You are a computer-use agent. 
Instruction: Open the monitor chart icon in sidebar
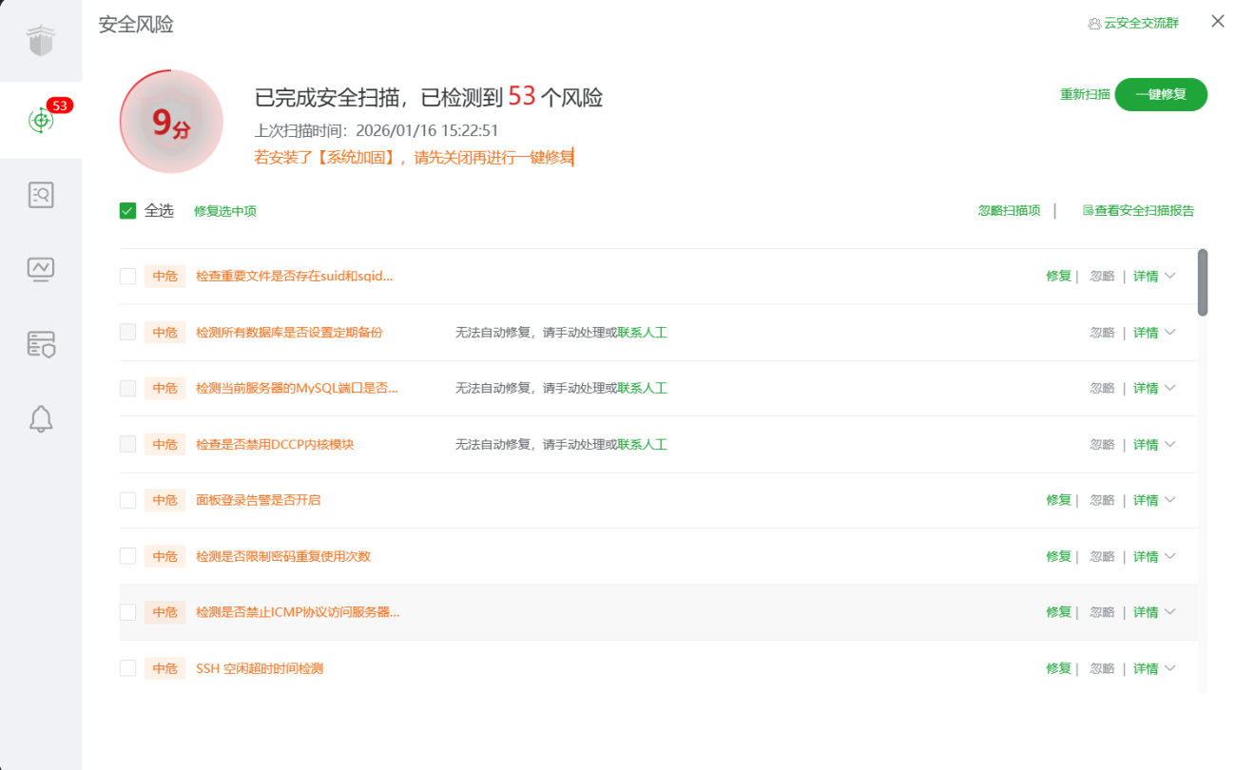[x=41, y=270]
